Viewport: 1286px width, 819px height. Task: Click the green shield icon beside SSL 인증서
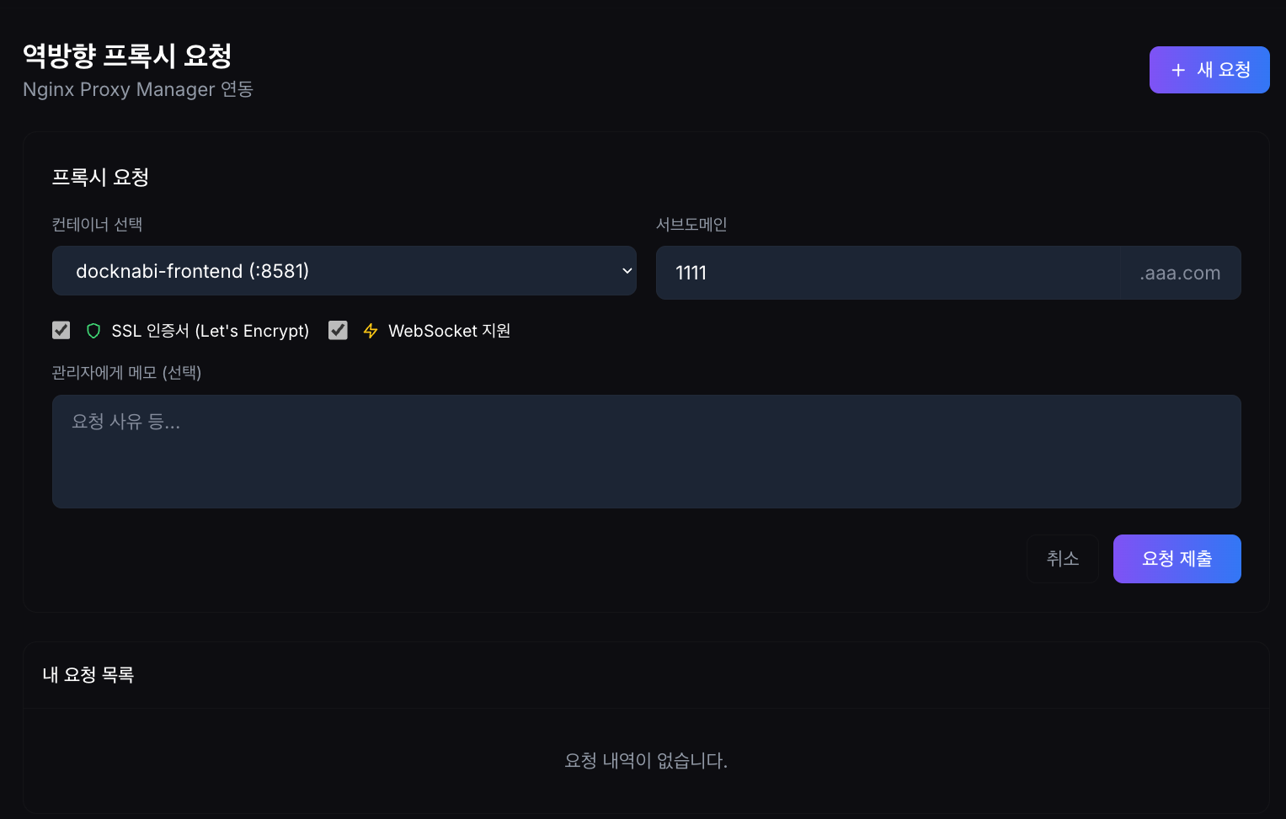(93, 331)
